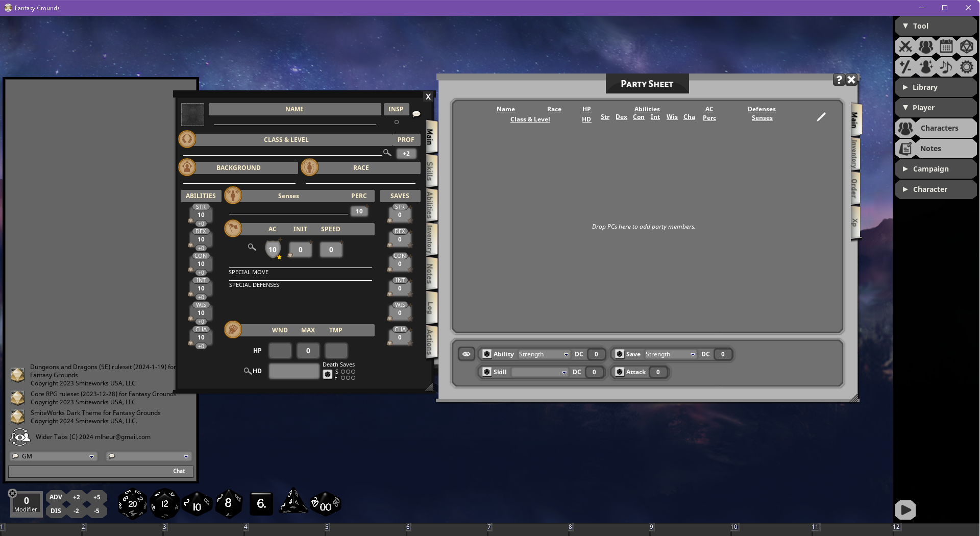Open the Effects sparkle-person tool icon
The width and height of the screenshot is (980, 536).
tap(926, 67)
